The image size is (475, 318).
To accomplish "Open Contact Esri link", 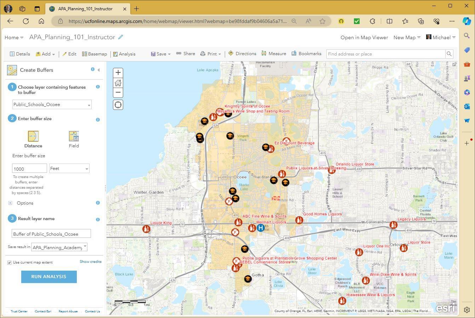I will click(x=43, y=311).
